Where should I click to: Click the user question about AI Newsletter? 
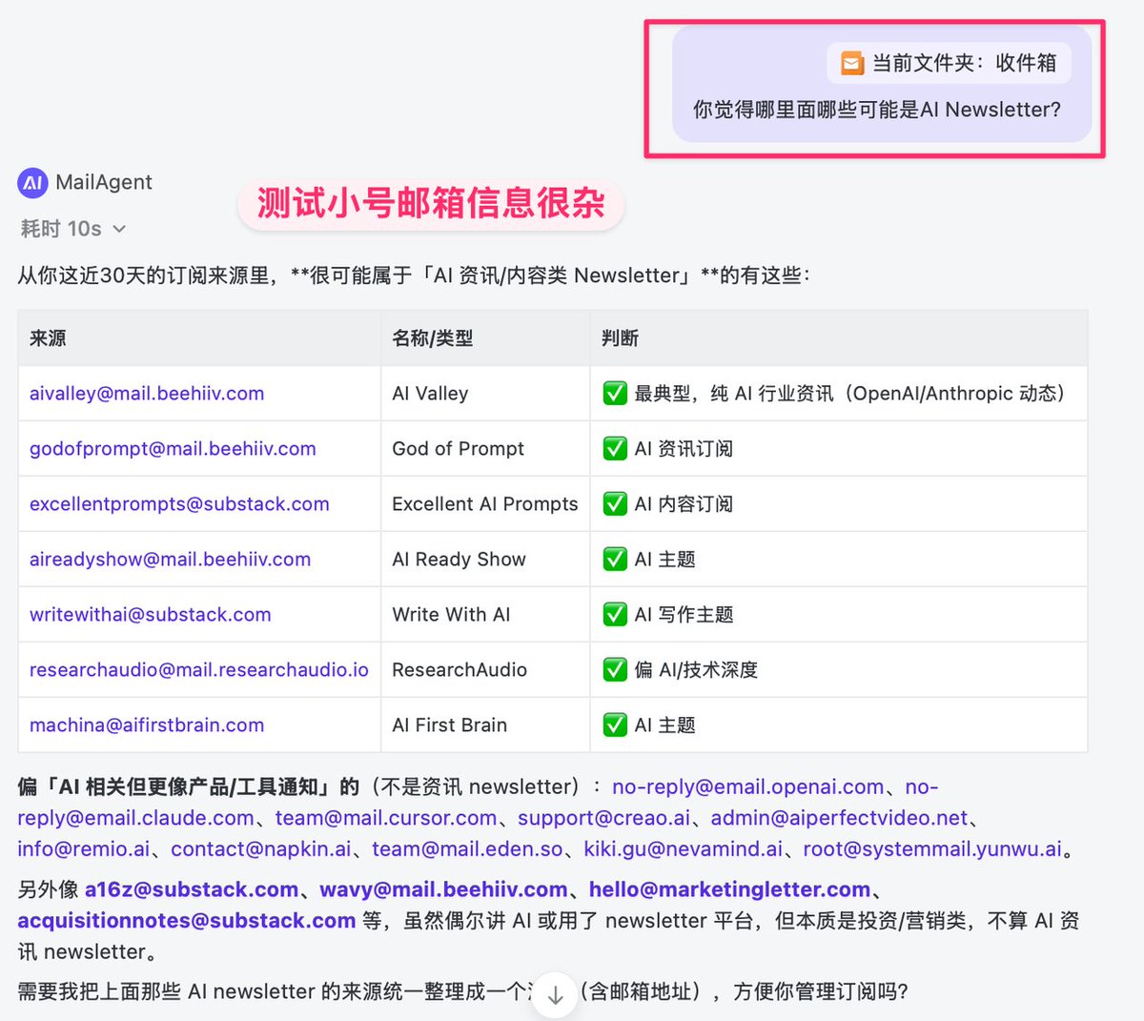click(x=877, y=110)
